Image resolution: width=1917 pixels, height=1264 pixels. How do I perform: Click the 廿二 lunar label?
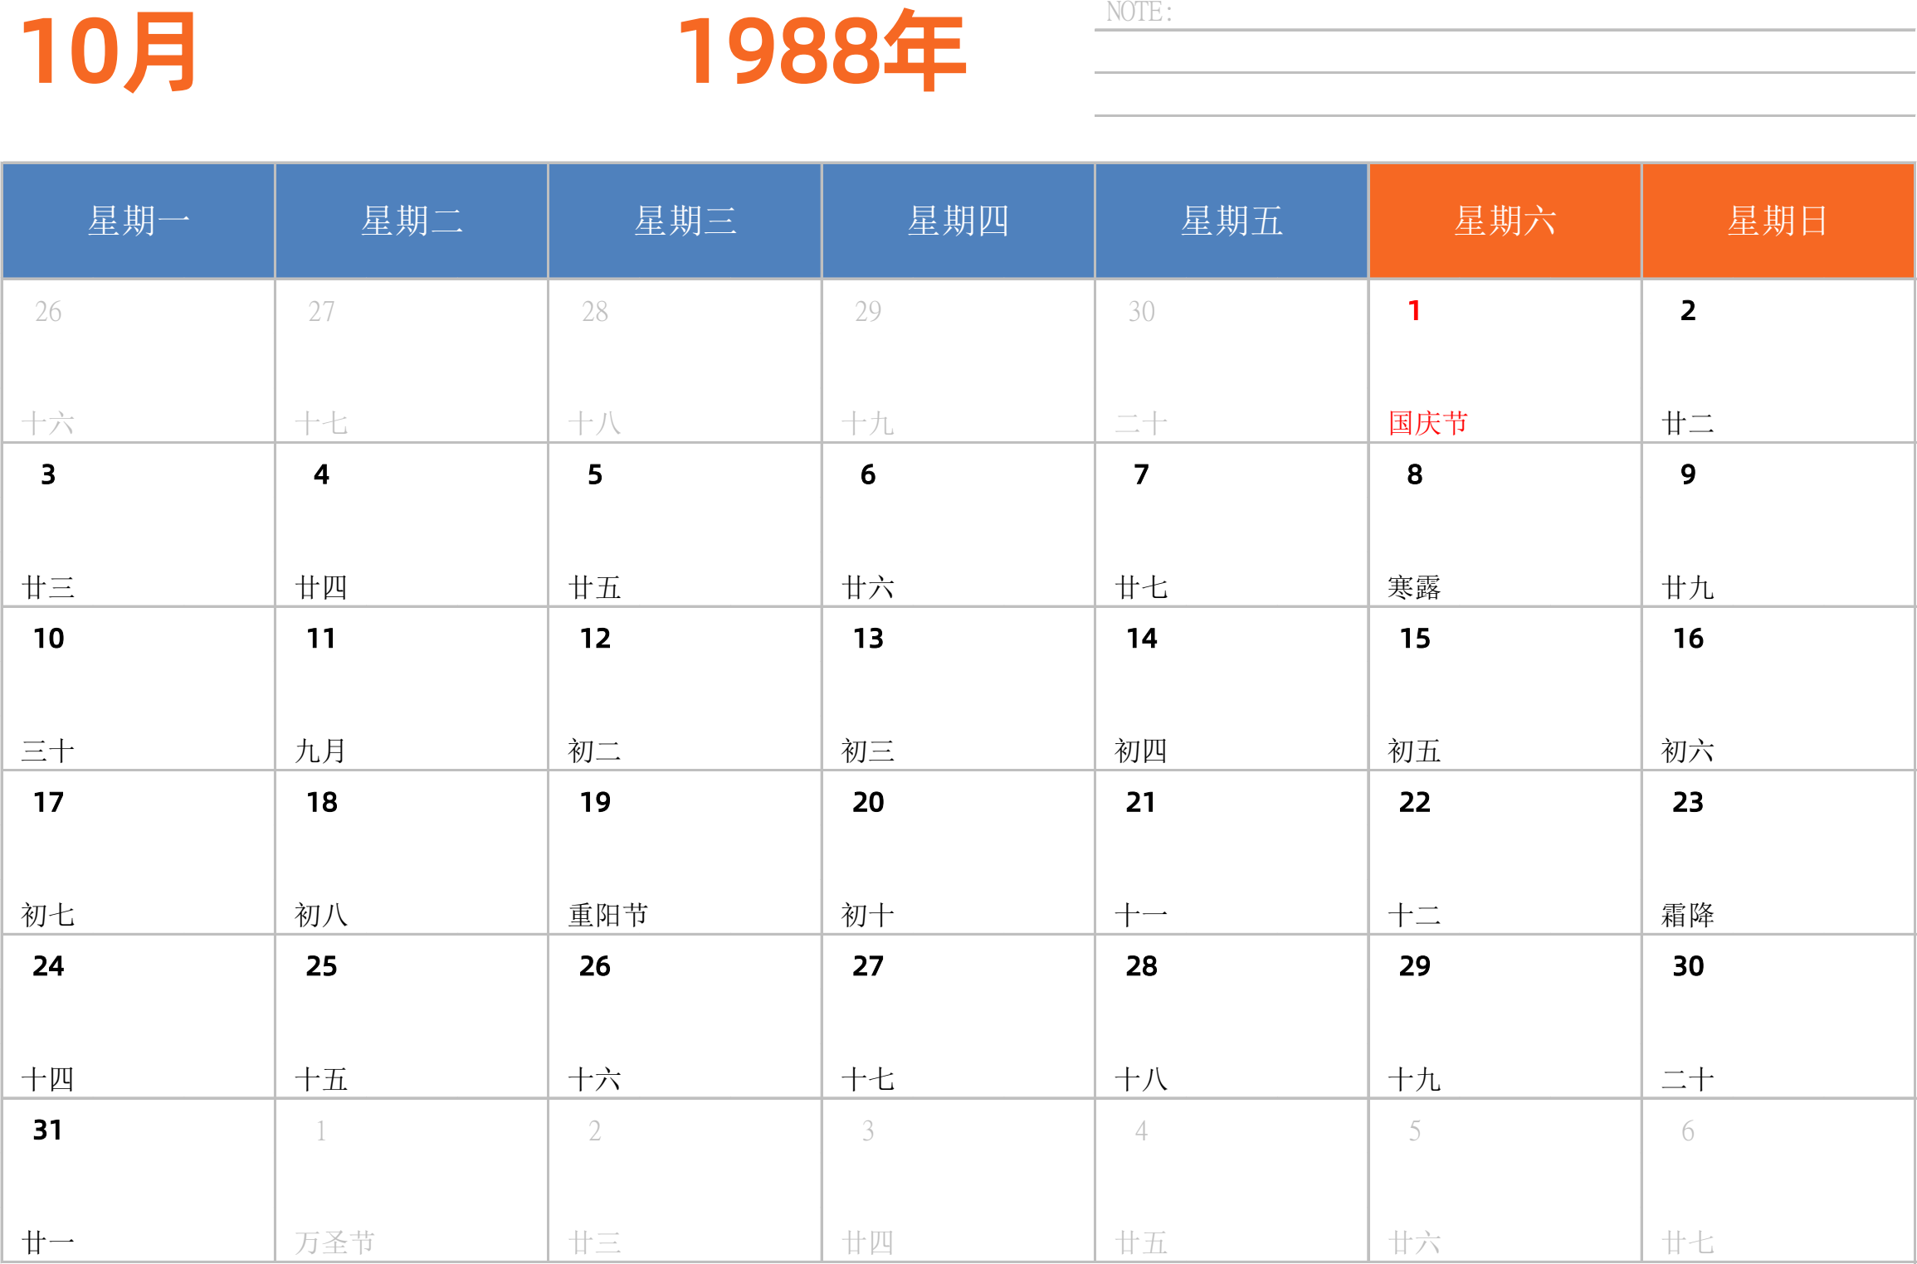(1687, 423)
